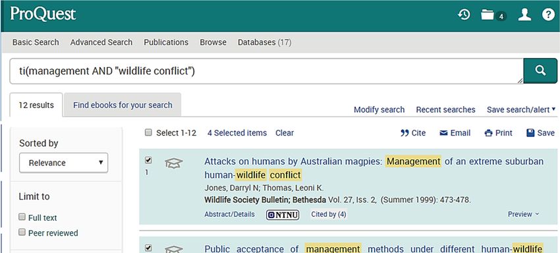Click into the search query text box
Viewport: 560px width, 253px height.
tap(266, 71)
